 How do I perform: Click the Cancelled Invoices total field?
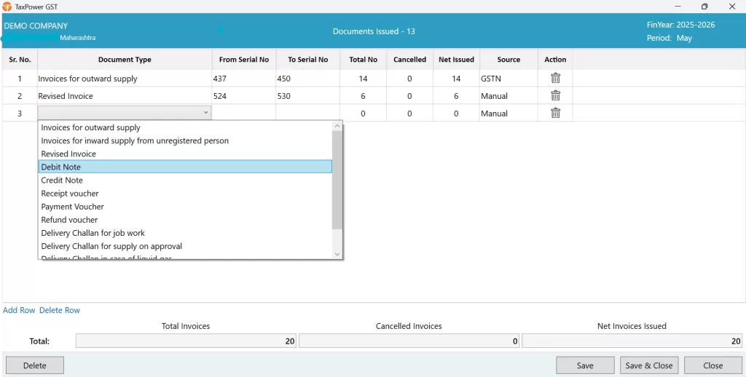[409, 341]
